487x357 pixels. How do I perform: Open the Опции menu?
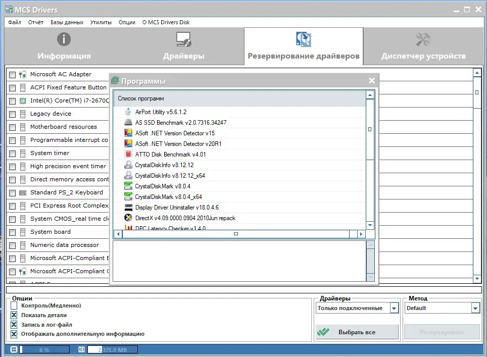(x=127, y=22)
